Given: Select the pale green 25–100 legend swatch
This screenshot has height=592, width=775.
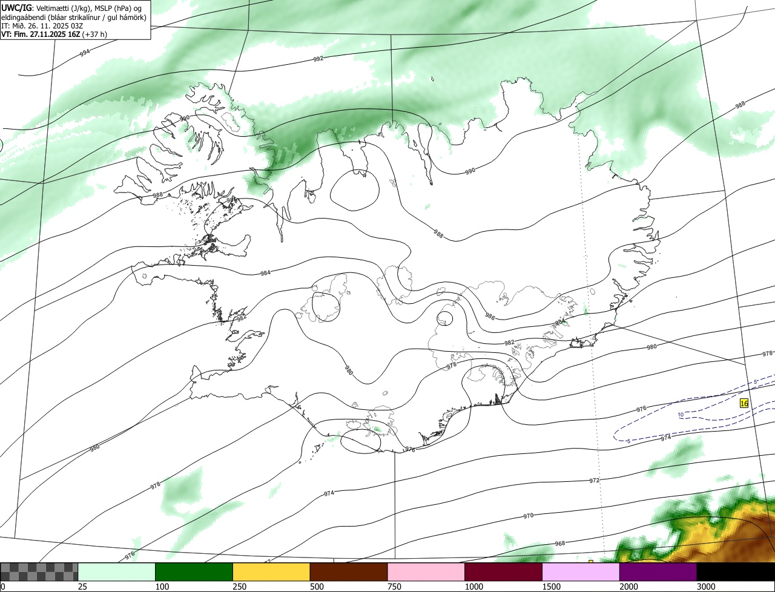Looking at the screenshot, I should (117, 572).
